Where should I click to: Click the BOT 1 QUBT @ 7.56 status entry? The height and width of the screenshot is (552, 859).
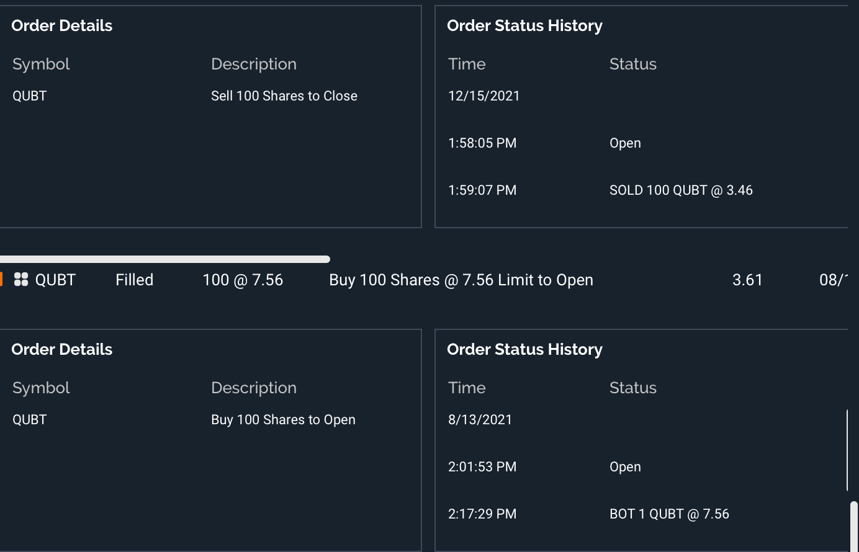point(669,514)
